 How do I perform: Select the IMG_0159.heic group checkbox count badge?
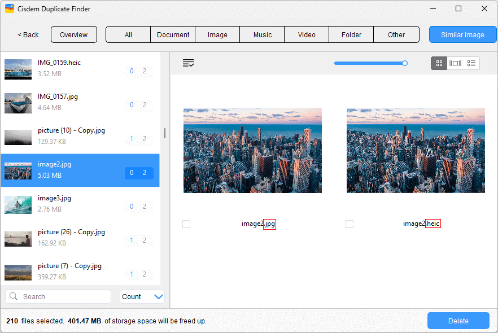click(139, 71)
